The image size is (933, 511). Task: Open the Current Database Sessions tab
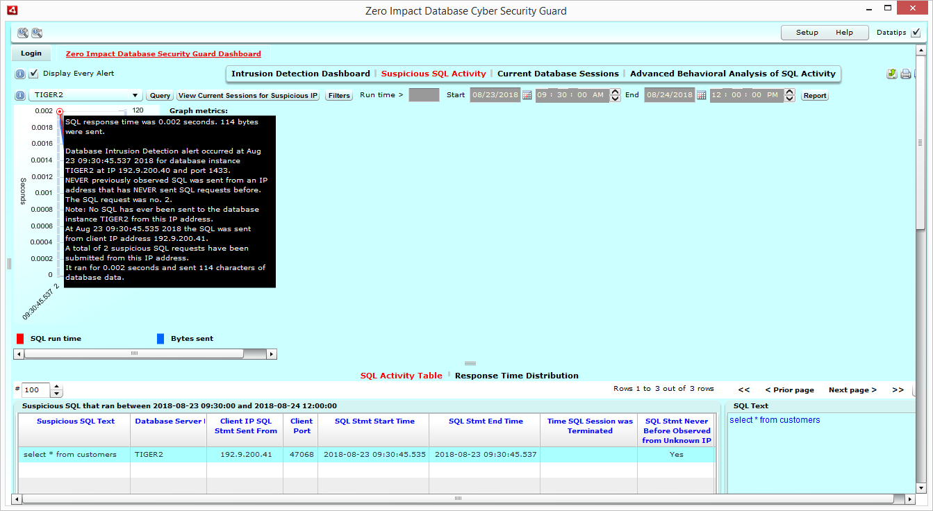coord(558,74)
